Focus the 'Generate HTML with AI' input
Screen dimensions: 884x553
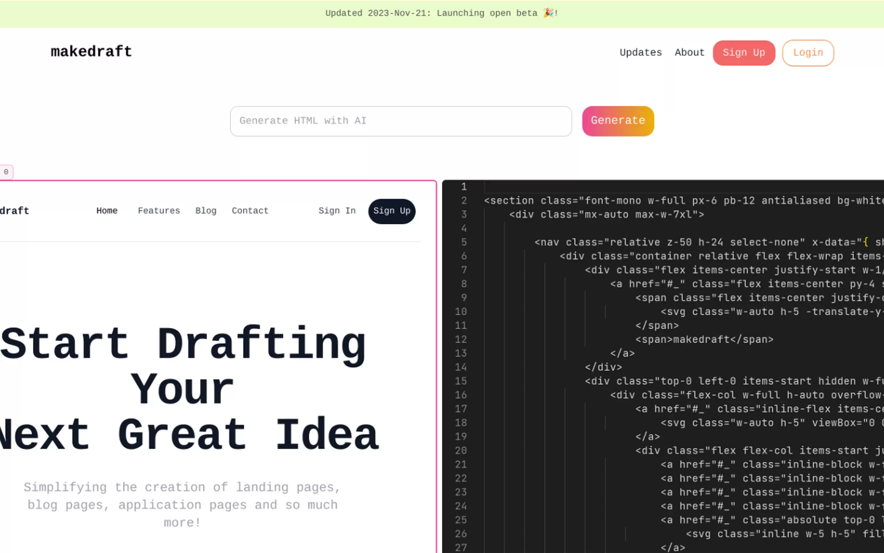point(401,121)
